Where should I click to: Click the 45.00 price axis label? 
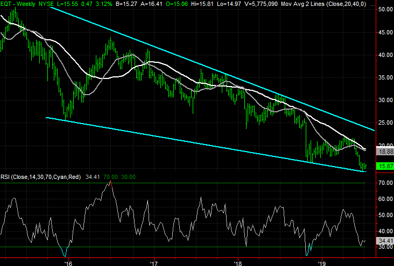coord(386,32)
